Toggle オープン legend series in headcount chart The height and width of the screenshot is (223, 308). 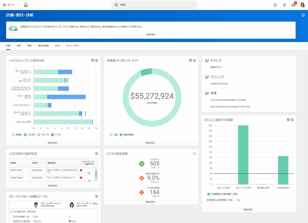point(57,135)
